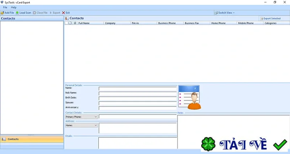Image resolution: width=290 pixels, height=154 pixels.
Task: Click the Load Scan toolbar icon
Action: (x=17, y=13)
